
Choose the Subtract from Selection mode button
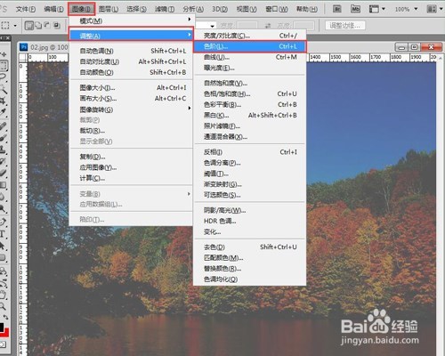(x=47, y=26)
